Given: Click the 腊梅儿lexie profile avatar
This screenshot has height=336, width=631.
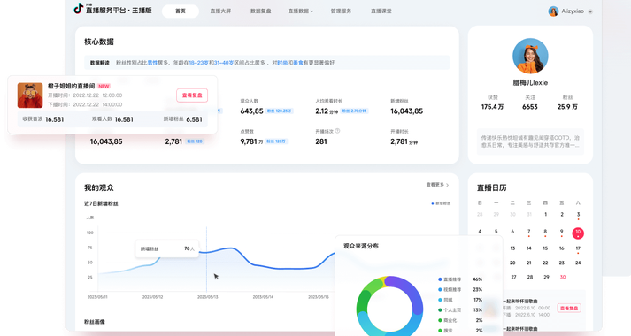Looking at the screenshot, I should click(x=530, y=56).
